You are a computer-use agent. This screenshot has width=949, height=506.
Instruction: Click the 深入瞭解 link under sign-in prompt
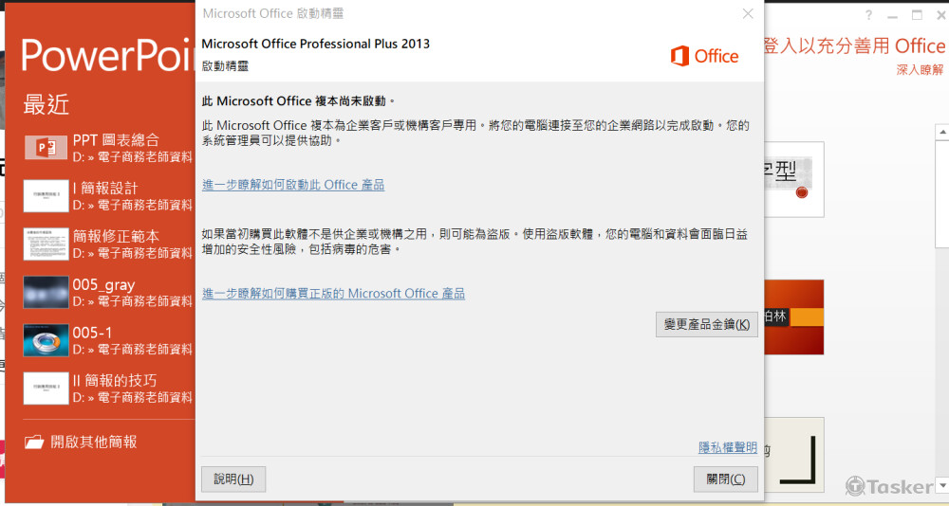(x=920, y=70)
